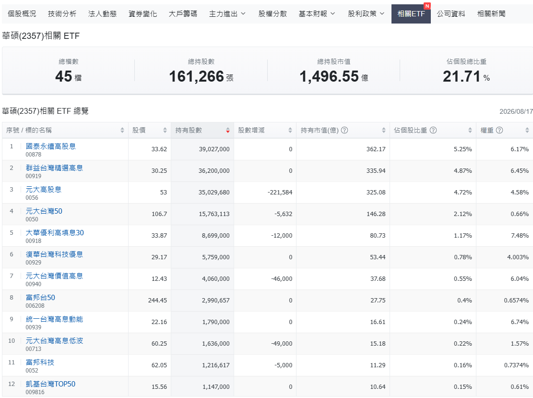Screen dimensions: 533x398
Task: Sort by 權重 column arrows
Action: click(x=527, y=130)
